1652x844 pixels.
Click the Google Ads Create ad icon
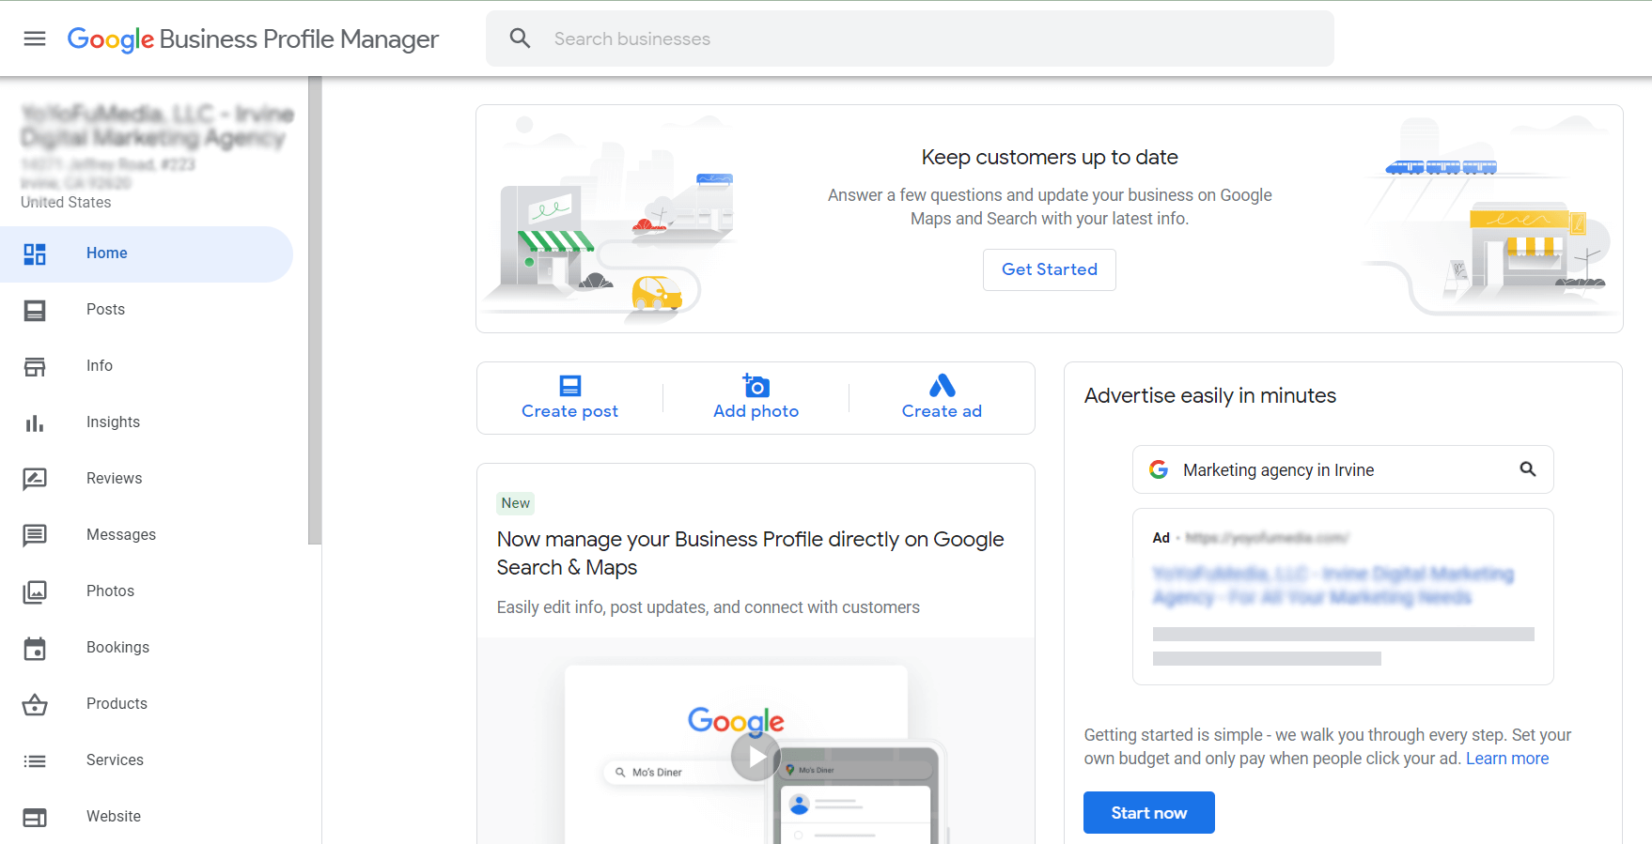943,385
